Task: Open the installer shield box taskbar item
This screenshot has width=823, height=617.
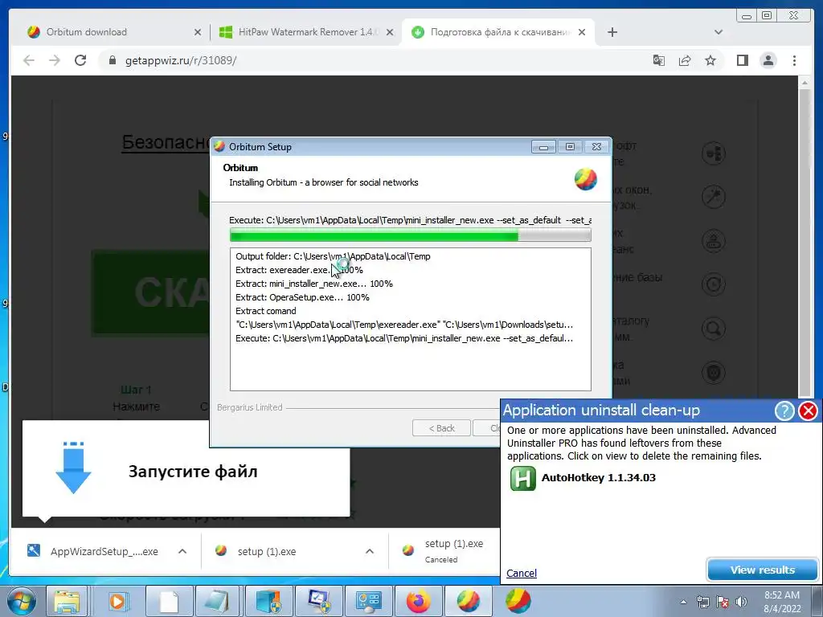Action: point(268,601)
